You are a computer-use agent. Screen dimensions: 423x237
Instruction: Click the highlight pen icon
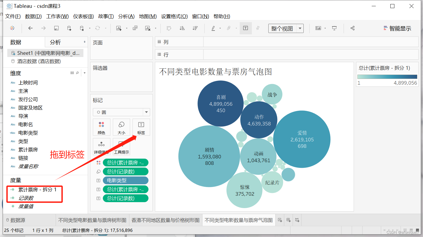(x=213, y=28)
